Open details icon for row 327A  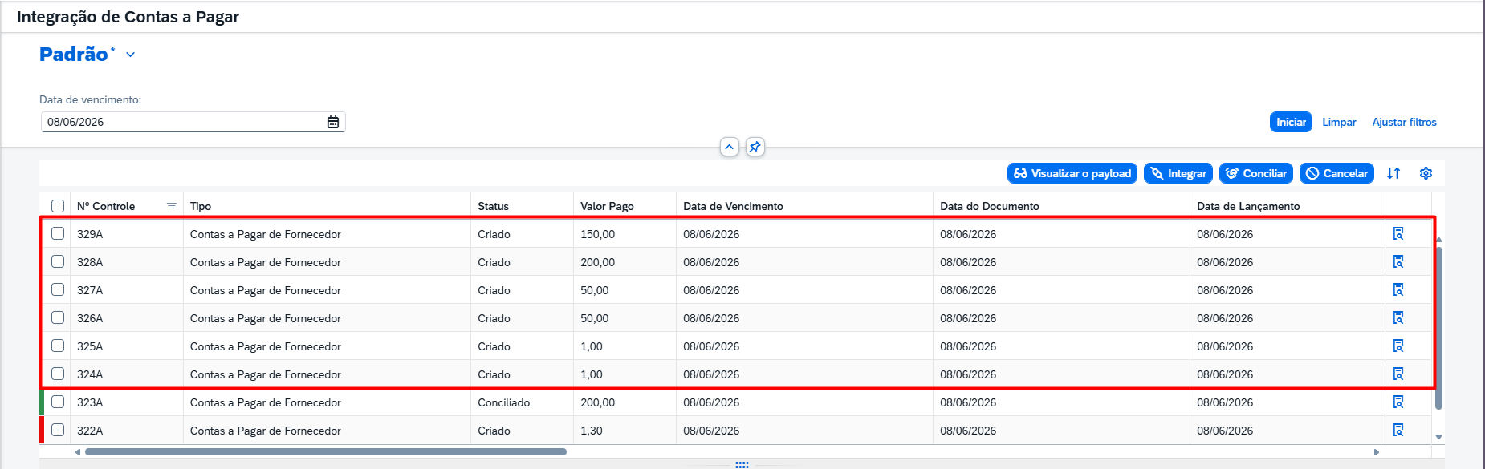pos(1398,289)
